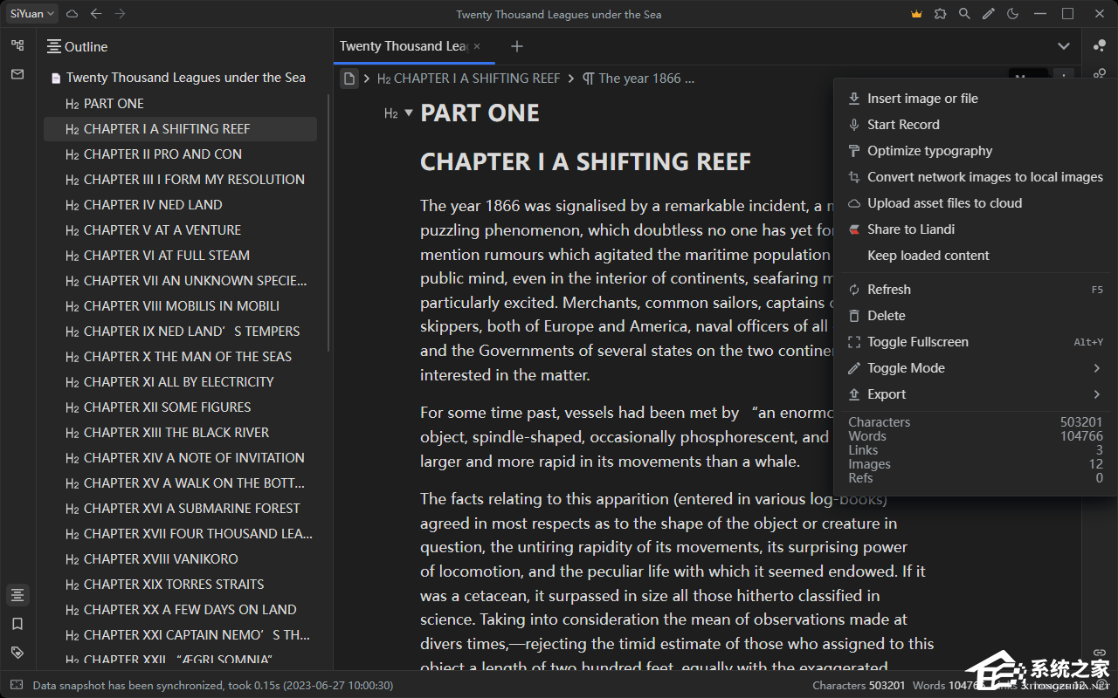Collapse the PART ONE heading arrow

(x=409, y=113)
